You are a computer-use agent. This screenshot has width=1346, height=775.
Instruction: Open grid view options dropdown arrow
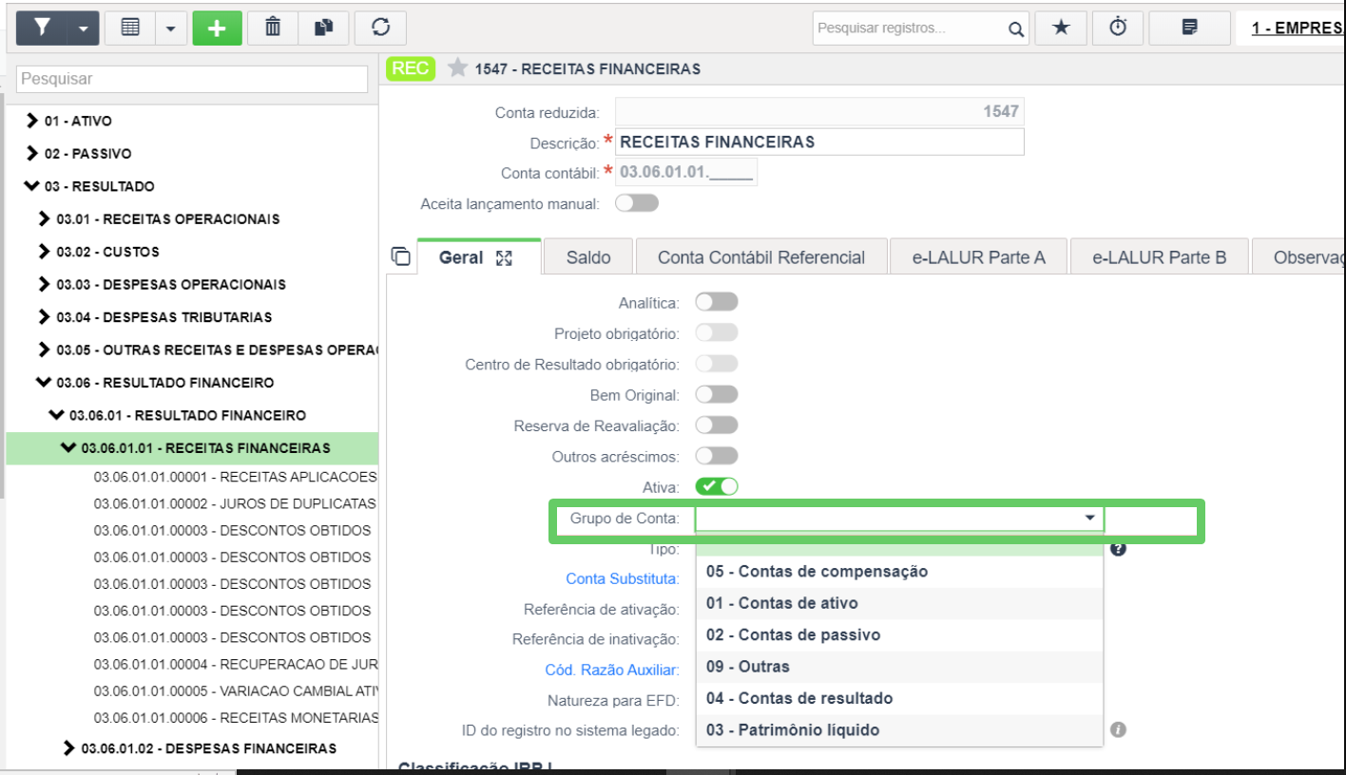coord(171,28)
